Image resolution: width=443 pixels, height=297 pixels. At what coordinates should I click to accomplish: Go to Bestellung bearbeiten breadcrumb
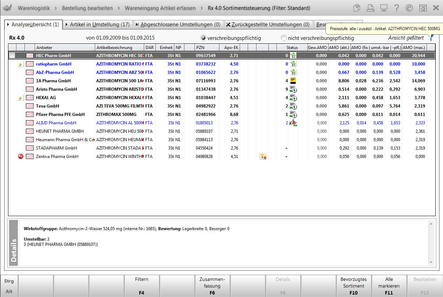tap(87, 8)
